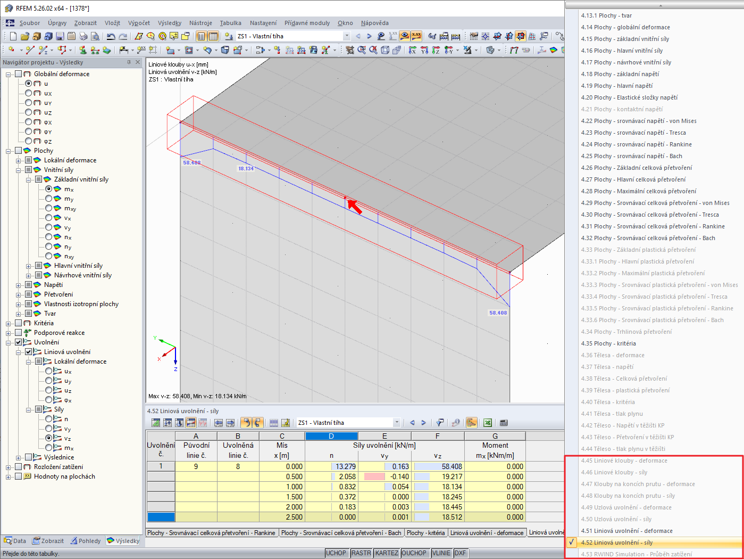The height and width of the screenshot is (559, 744).
Task: Click the Undo arrow icon
Action: [111, 36]
